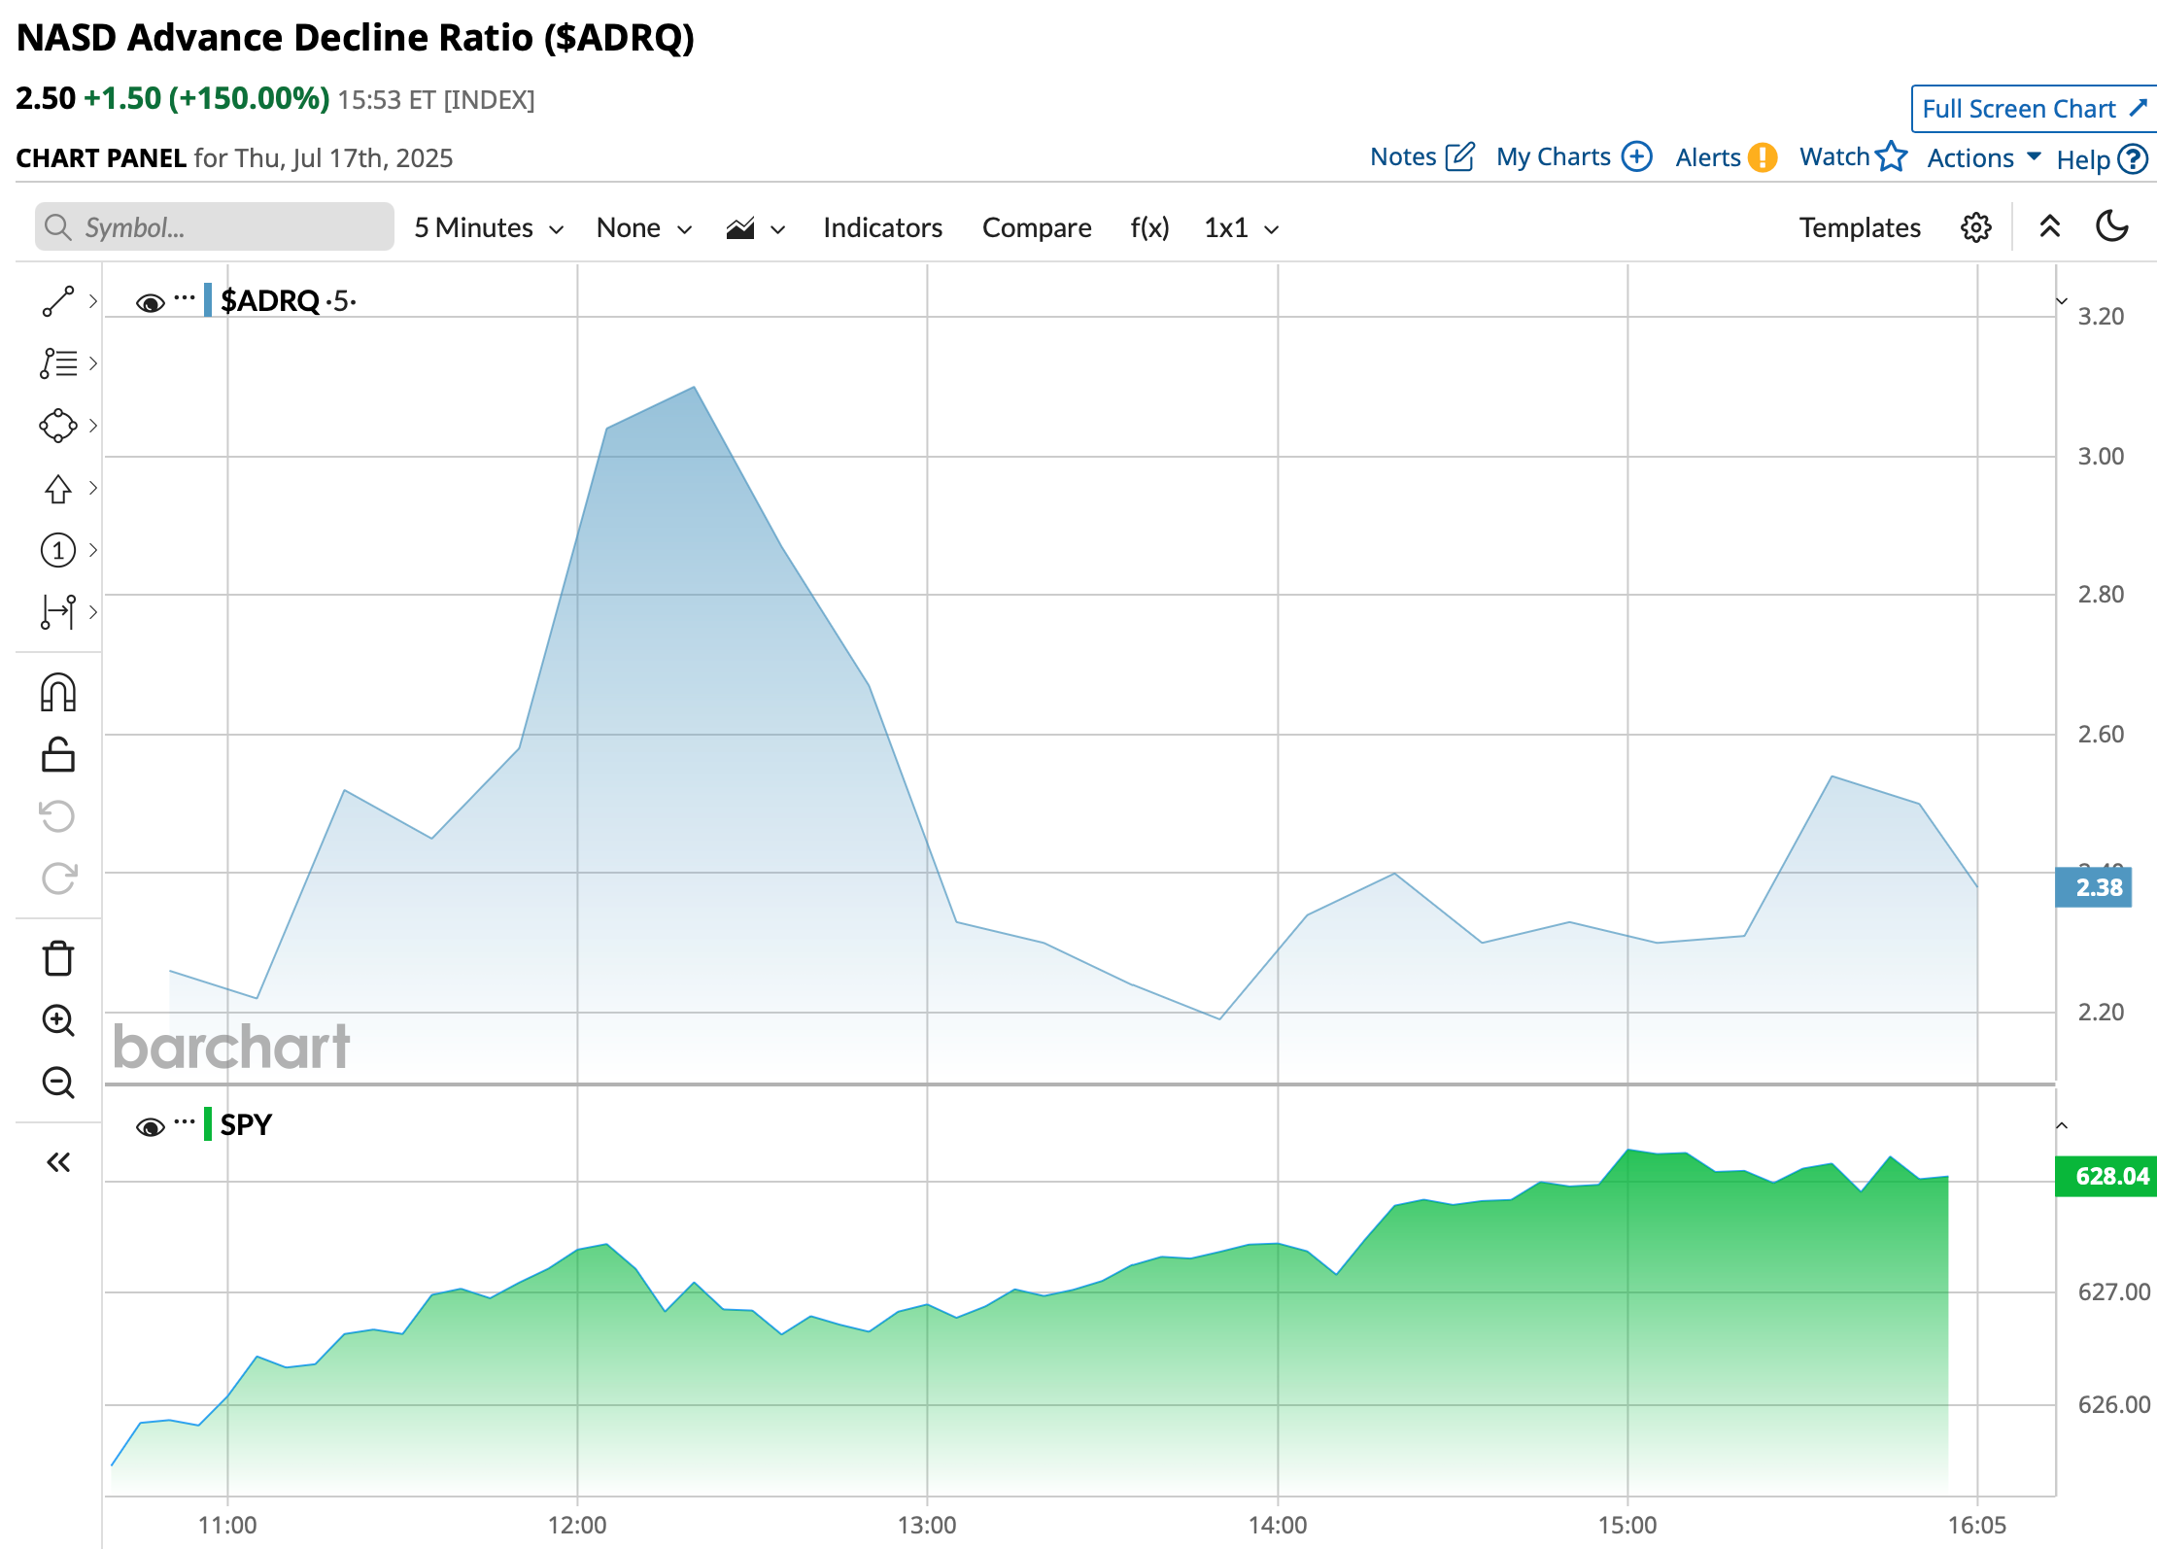
Task: Zoom out with the magnifier minus icon
Action: (x=58, y=1082)
